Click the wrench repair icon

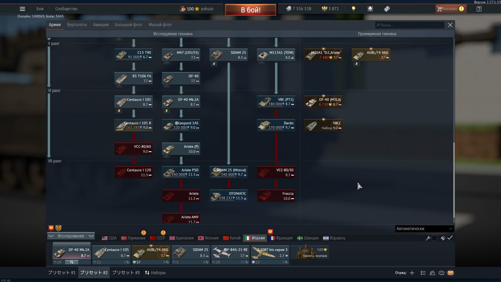pos(428,238)
